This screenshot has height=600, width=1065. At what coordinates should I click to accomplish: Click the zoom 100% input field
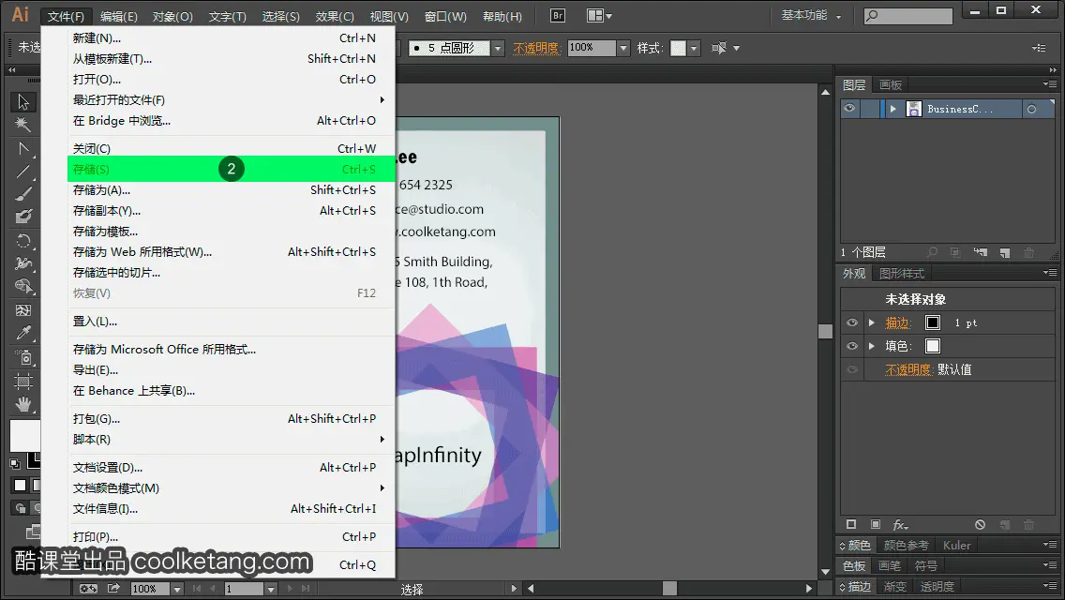[149, 589]
